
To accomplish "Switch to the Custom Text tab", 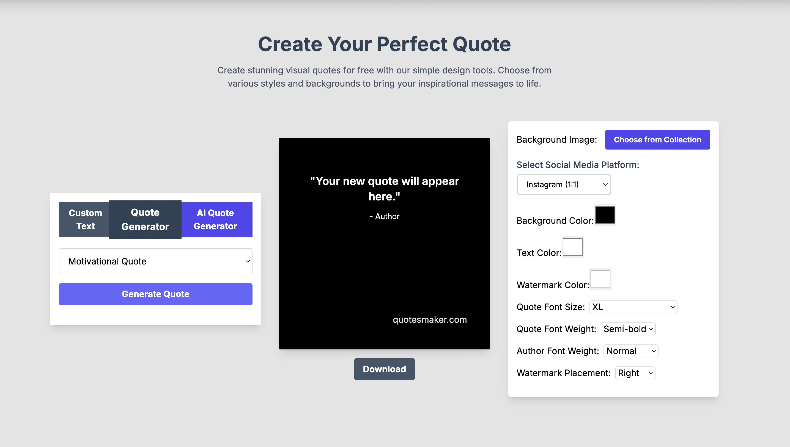I will coord(85,219).
